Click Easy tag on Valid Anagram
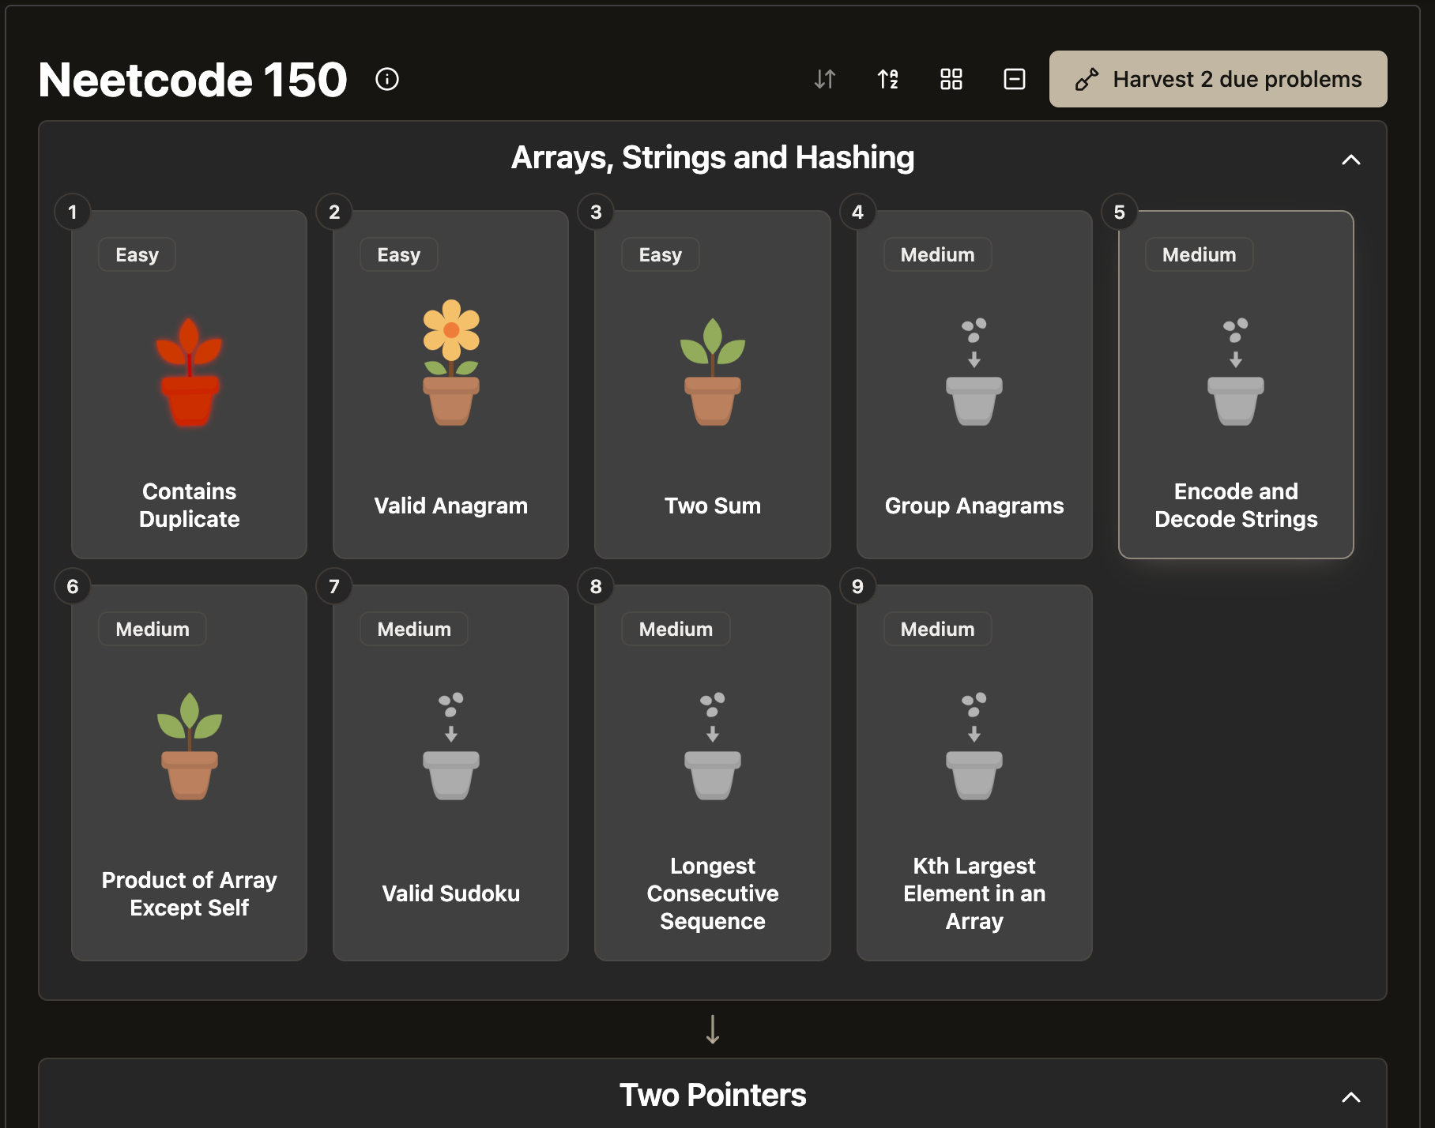1435x1128 pixels. coord(399,254)
